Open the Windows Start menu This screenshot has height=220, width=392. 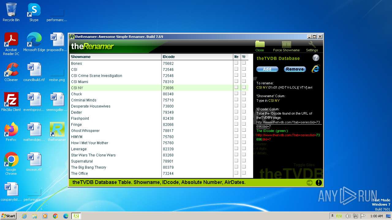click(x=9, y=216)
